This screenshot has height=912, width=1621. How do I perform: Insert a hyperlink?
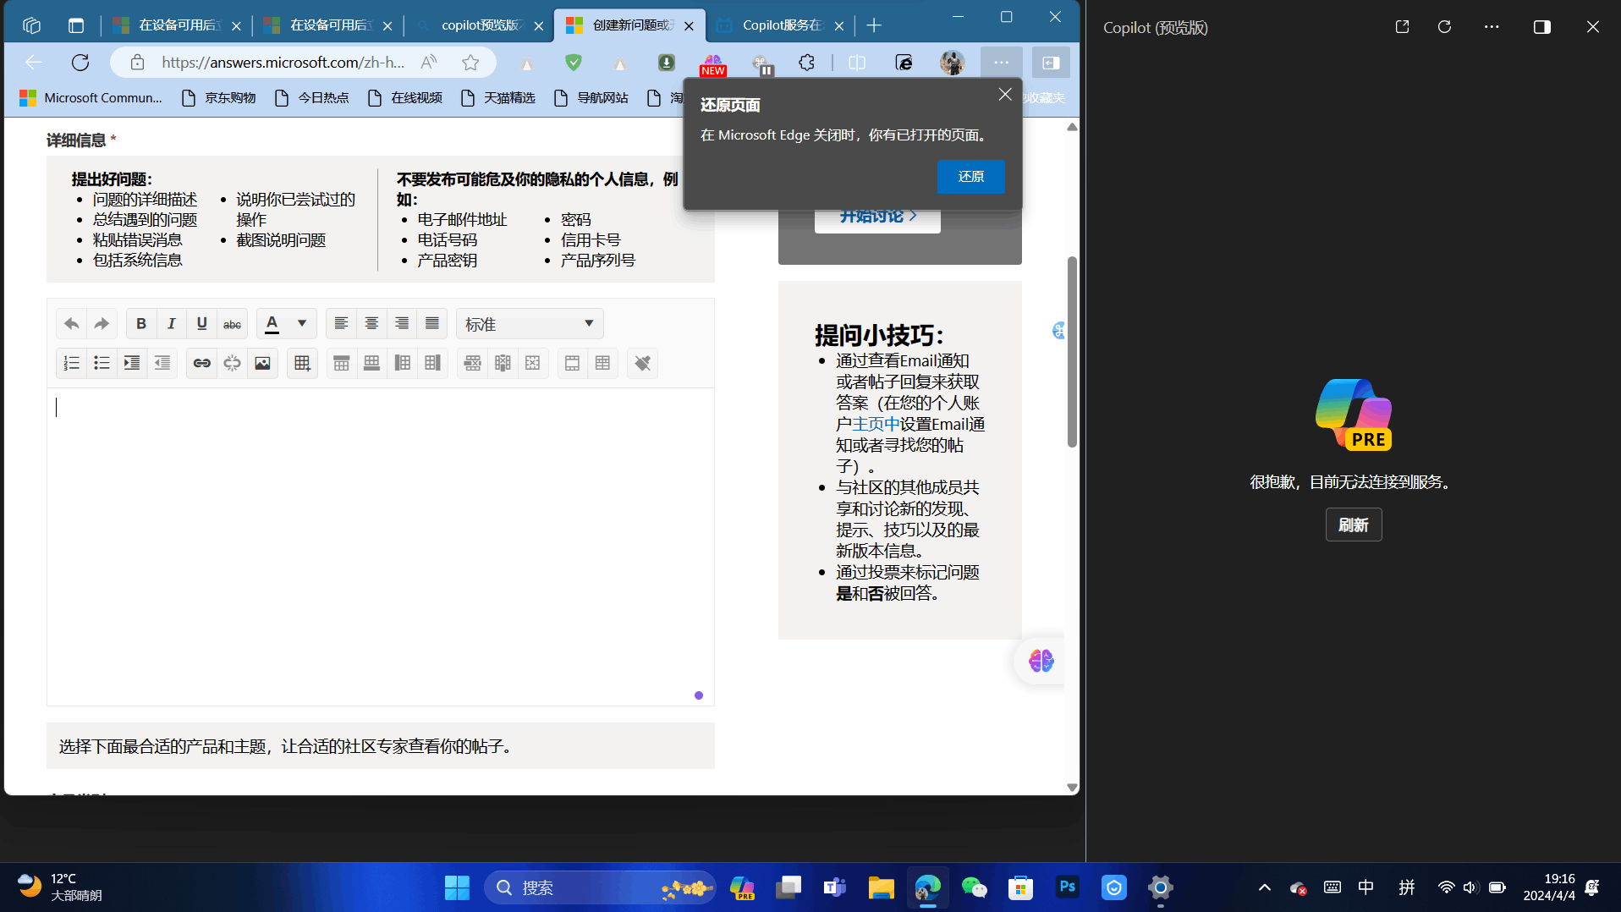202,363
